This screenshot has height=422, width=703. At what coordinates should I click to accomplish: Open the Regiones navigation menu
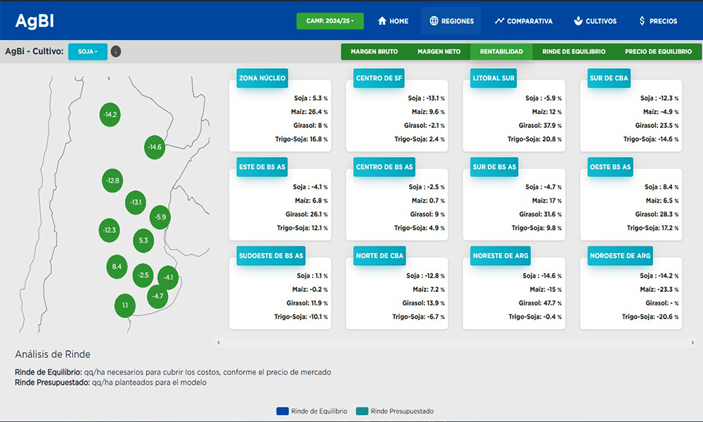(x=451, y=21)
